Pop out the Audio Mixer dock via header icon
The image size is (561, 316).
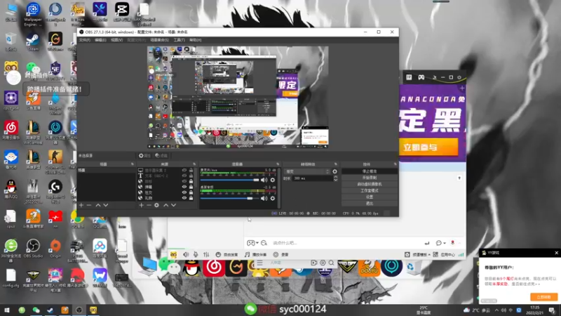(278, 164)
